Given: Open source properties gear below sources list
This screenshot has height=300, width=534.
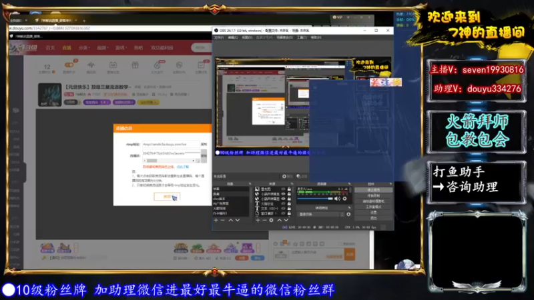Looking at the screenshot, I should [271, 220].
